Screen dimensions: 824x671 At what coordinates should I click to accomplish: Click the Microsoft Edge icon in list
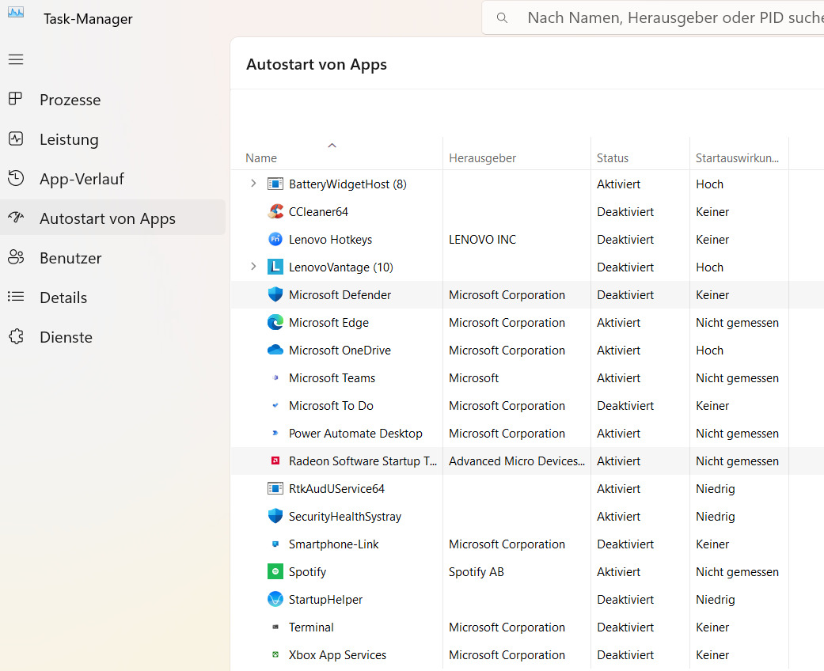tap(275, 322)
